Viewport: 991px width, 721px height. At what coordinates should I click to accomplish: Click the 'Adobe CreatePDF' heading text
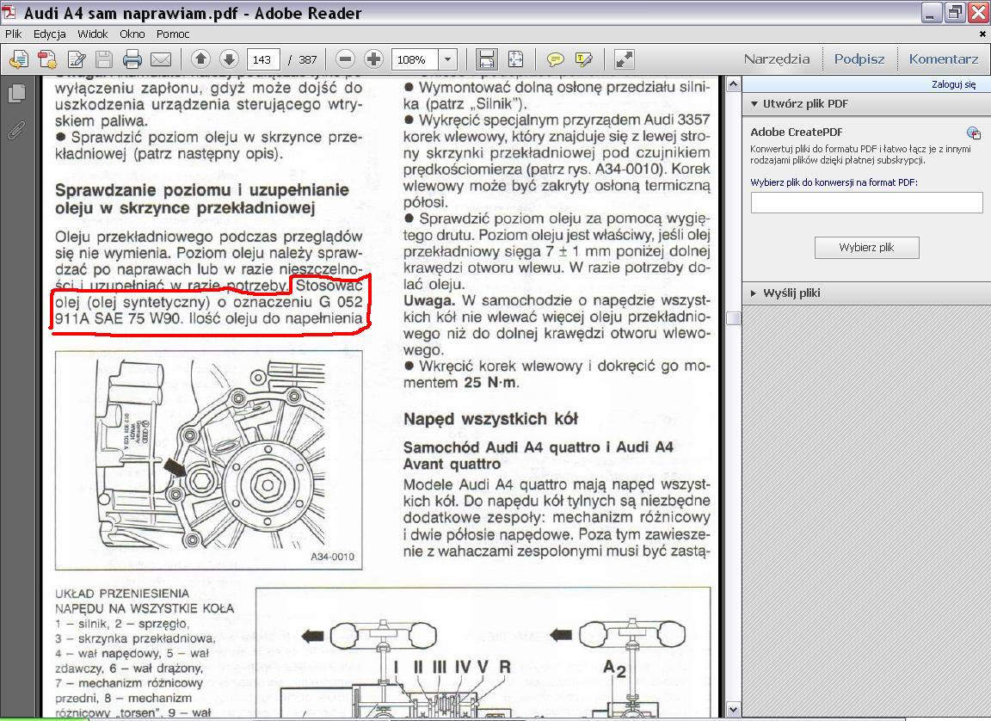pos(797,132)
